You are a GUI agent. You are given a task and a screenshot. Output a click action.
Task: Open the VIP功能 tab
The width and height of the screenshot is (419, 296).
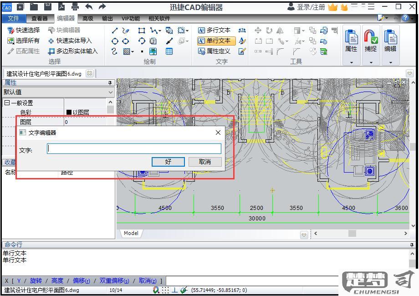click(131, 18)
